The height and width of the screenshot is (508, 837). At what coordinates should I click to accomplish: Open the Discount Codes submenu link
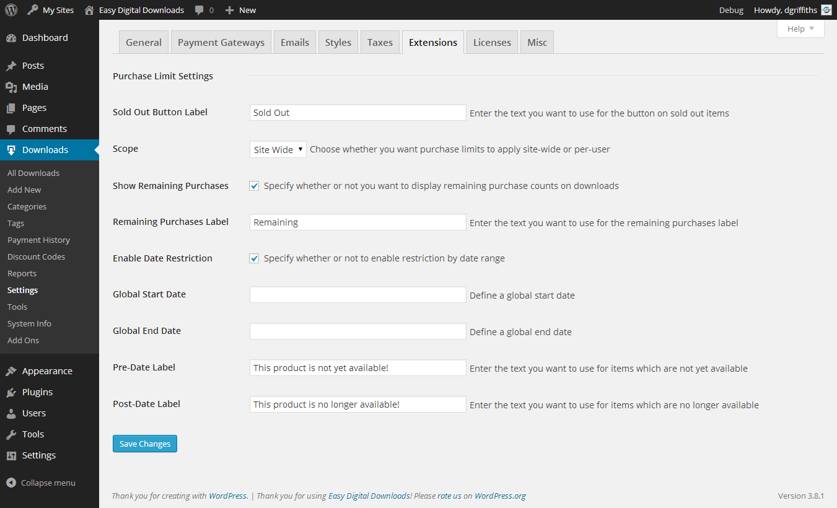tap(36, 256)
